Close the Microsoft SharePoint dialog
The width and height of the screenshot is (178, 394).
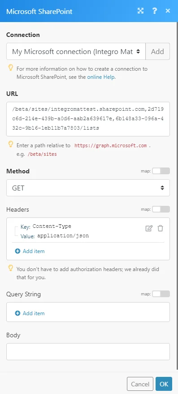click(168, 11)
